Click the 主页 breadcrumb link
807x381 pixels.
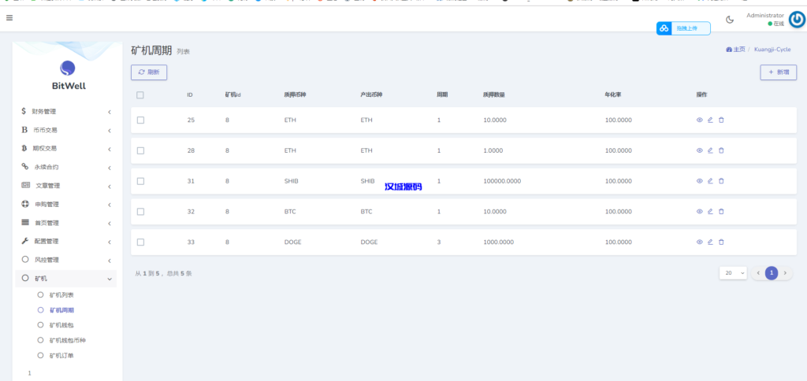tap(735, 50)
